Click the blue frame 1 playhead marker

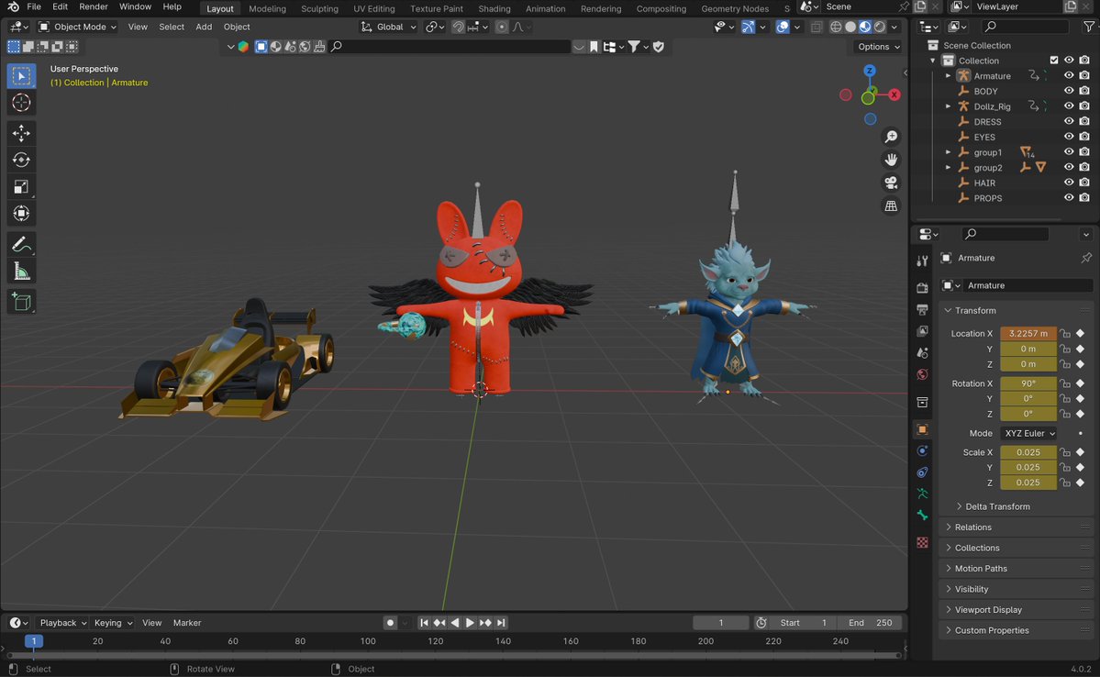(34, 641)
